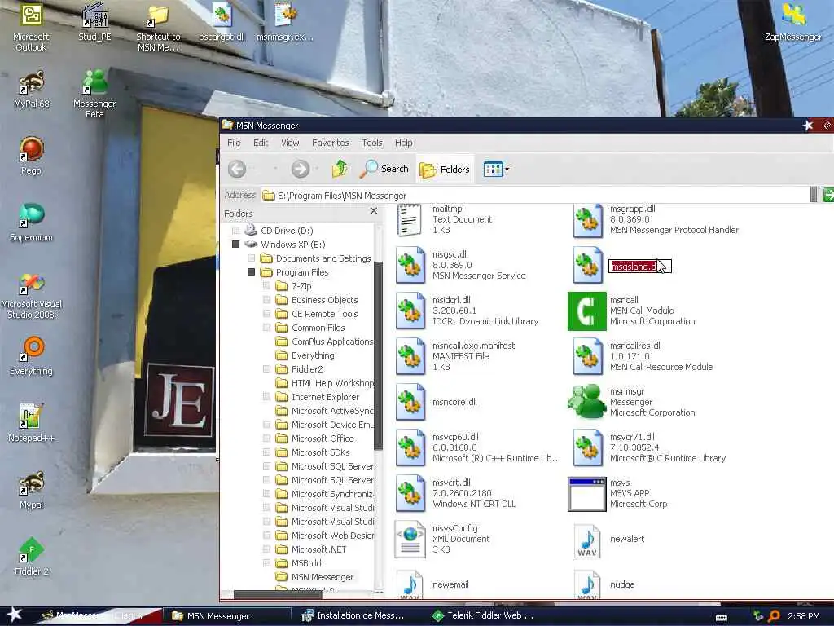Select the mailtmpl text document icon
Screen dimensions: 834x626
coord(410,220)
